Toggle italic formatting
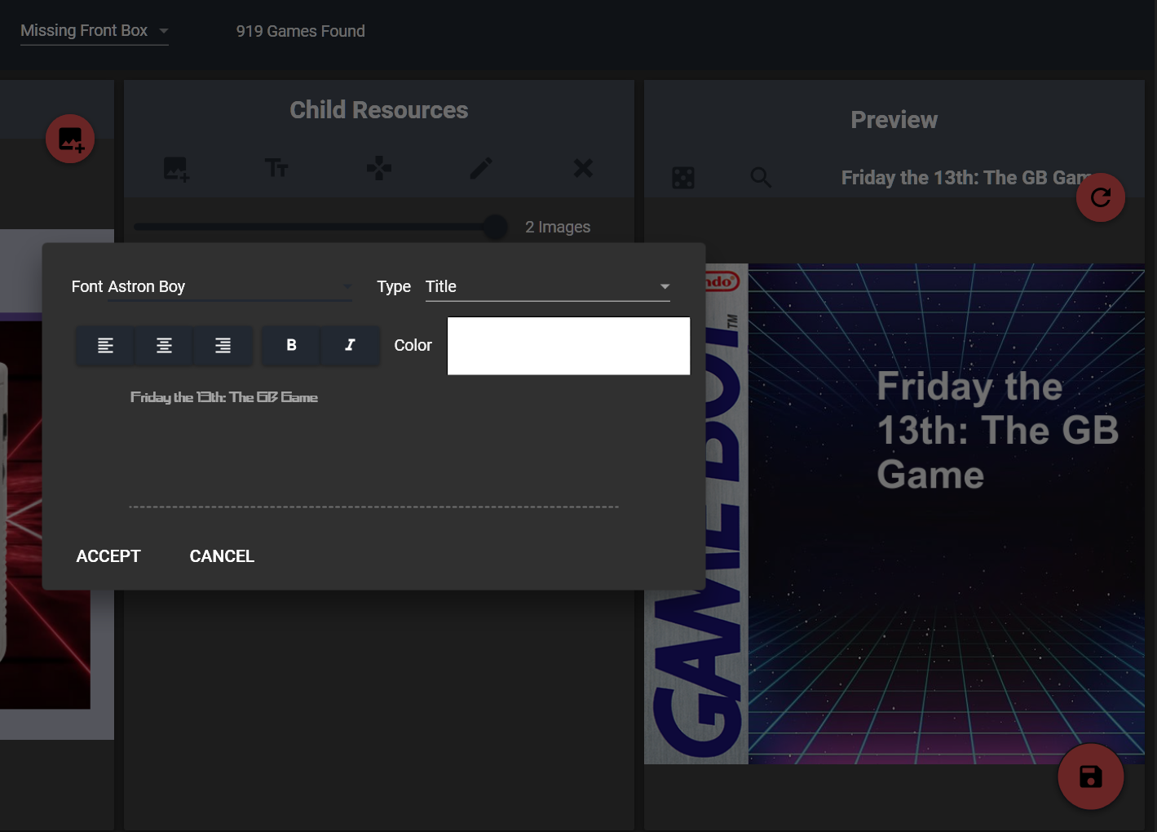This screenshot has width=1157, height=832. (x=350, y=345)
